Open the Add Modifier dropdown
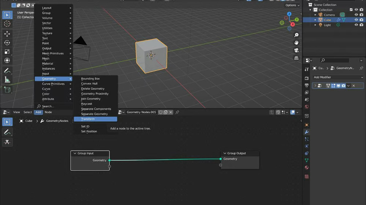Screen dimensions: 366x205 click(x=338, y=77)
